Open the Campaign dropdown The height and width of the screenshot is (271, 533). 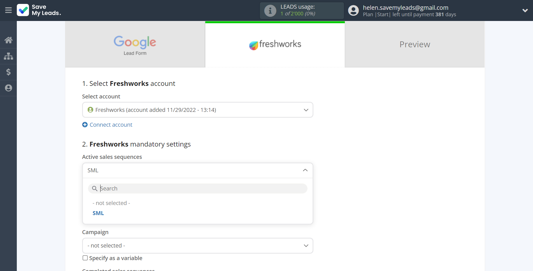(x=197, y=246)
